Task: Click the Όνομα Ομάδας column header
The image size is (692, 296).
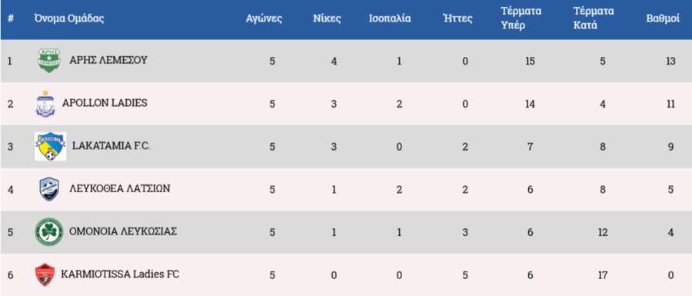Action: (x=69, y=19)
